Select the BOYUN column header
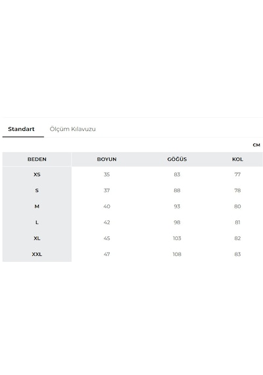Screen dimensions: 263x375 107,159
